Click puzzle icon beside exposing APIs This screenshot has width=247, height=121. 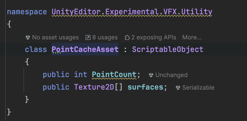[127, 37]
